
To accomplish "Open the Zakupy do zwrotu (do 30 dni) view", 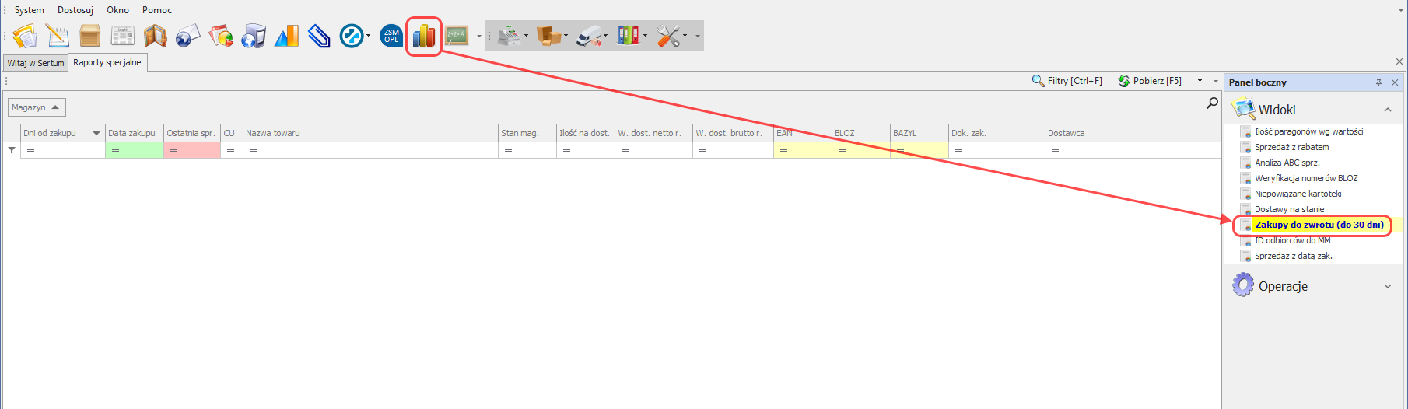I will coord(1319,225).
